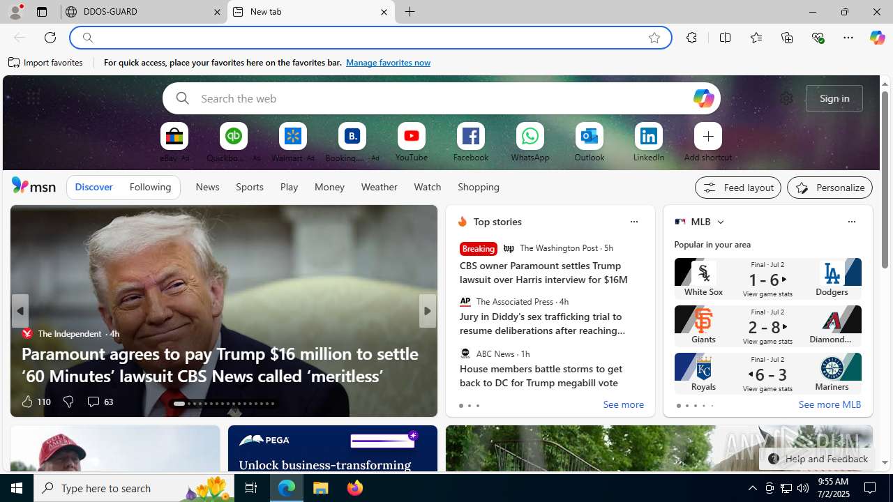
Task: Launch Firefox from taskbar
Action: [x=355, y=488]
